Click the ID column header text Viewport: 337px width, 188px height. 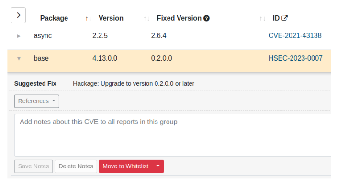click(x=276, y=18)
